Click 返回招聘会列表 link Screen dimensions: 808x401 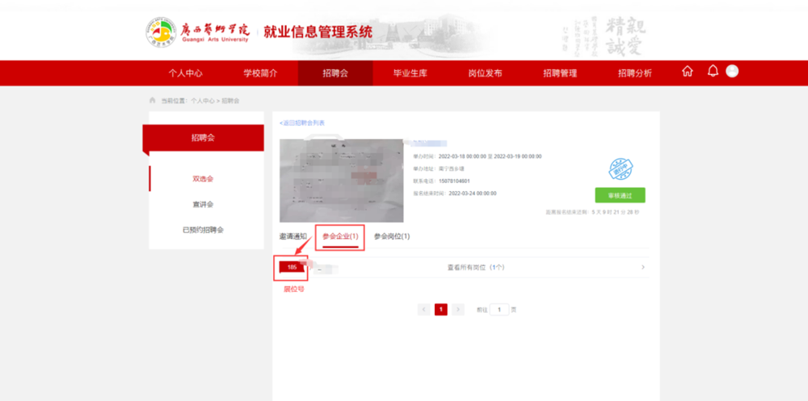click(302, 123)
